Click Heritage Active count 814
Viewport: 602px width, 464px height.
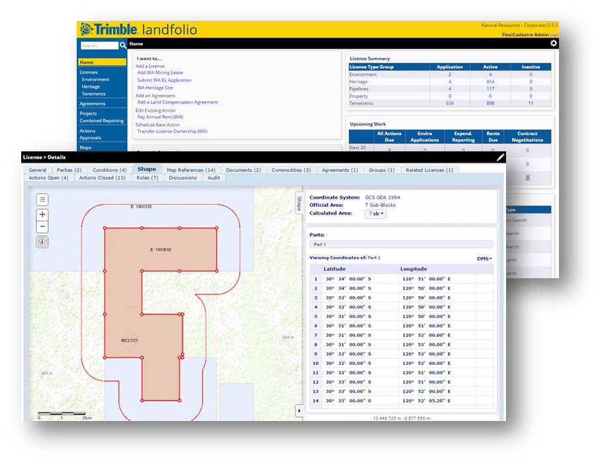pyautogui.click(x=490, y=82)
